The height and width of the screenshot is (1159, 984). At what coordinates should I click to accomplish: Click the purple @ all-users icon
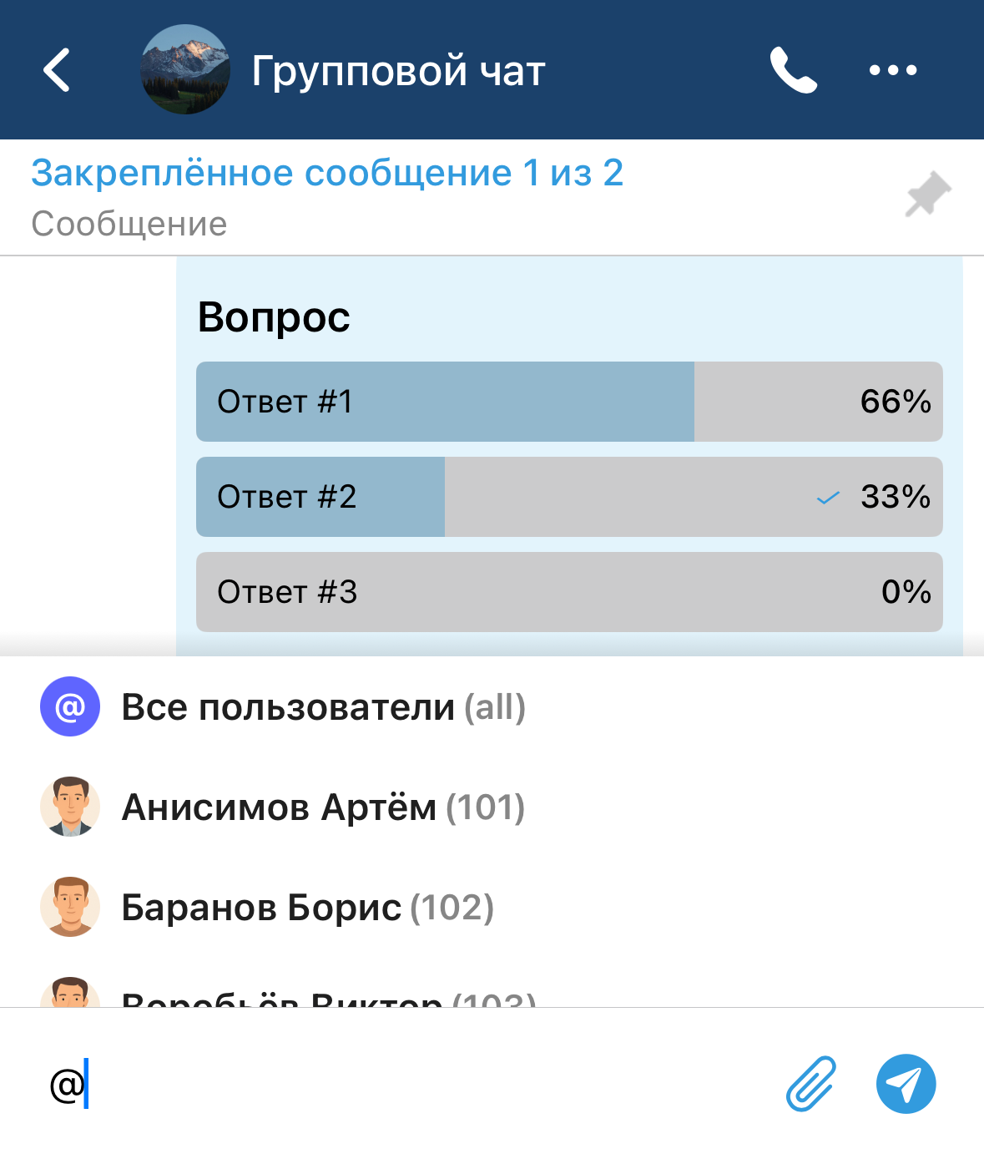(70, 706)
